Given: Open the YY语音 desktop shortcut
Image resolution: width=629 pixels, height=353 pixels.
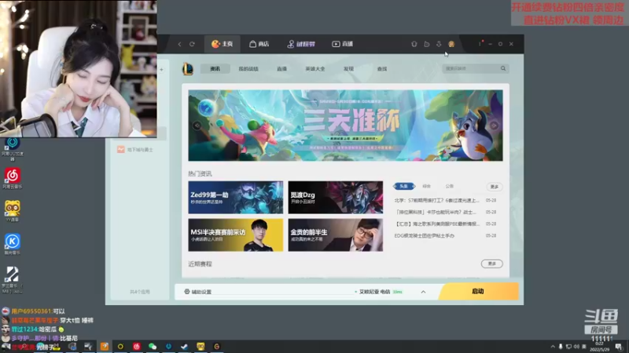Looking at the screenshot, I should pos(13,211).
